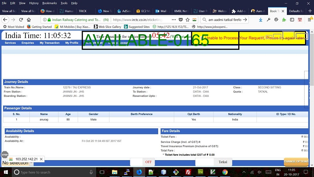
Task: Toggle the OFF switch button
Action: coord(148,162)
